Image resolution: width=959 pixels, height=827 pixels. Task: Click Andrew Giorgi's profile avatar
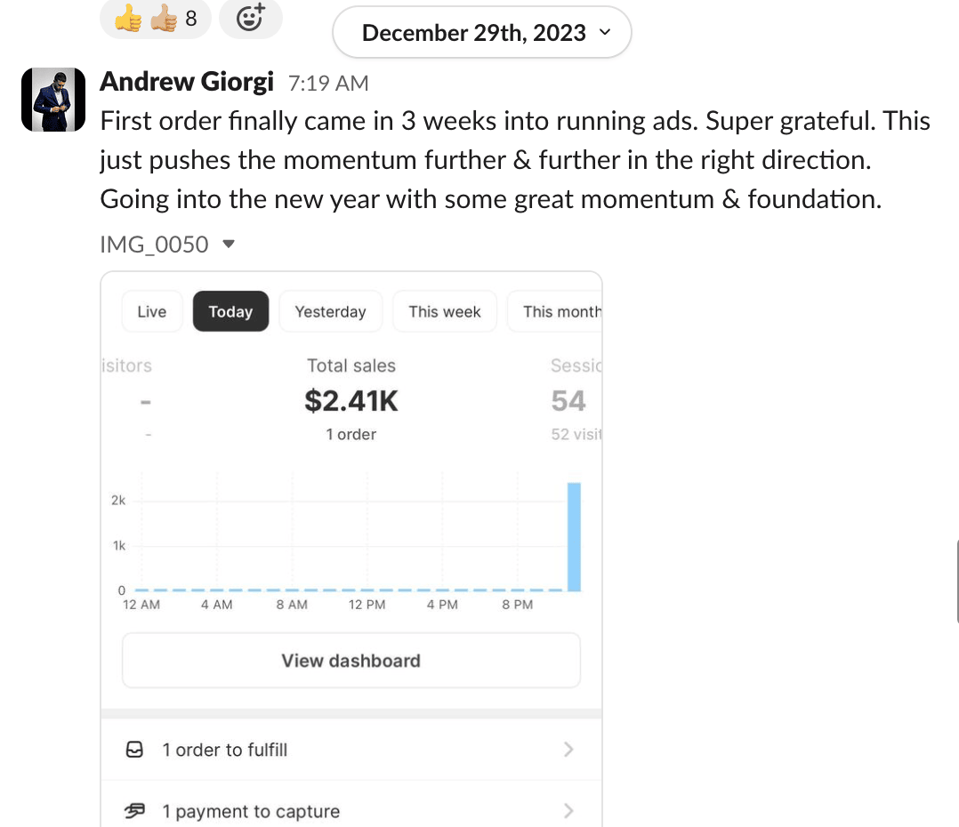point(52,99)
